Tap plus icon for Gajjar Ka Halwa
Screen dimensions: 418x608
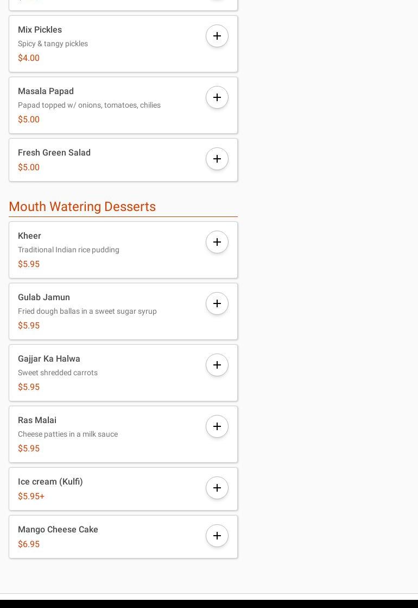pyautogui.click(x=217, y=365)
